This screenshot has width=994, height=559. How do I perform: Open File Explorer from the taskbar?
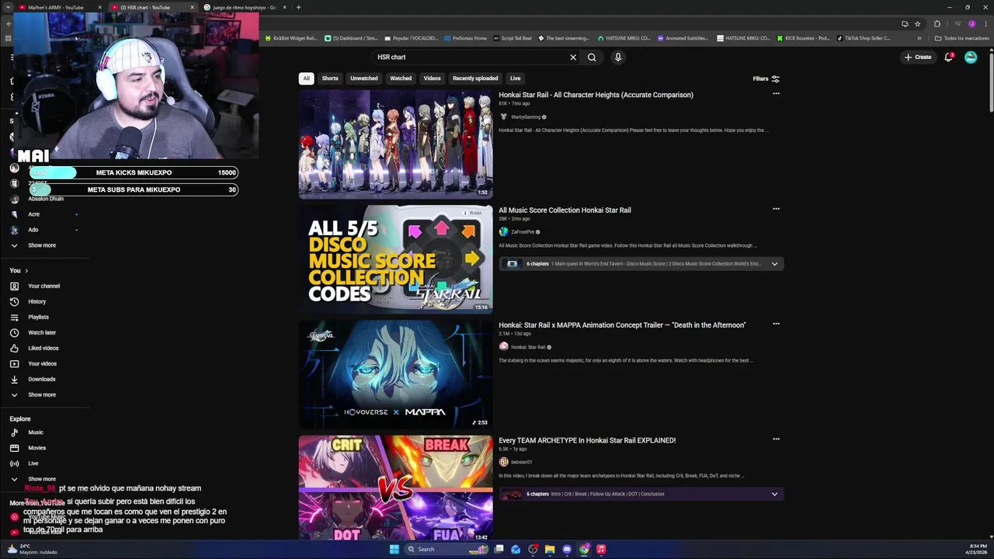tap(550, 549)
